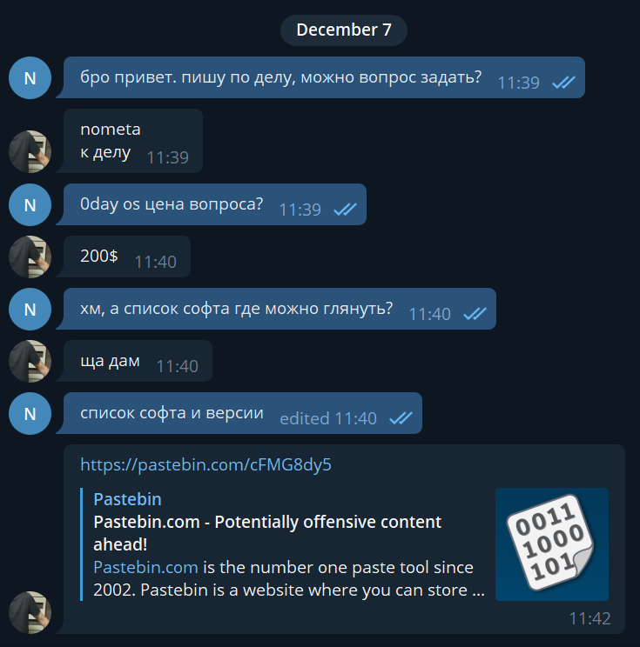Click the Pastebin binary-paper thumbnail image
This screenshot has width=640, height=647.
coord(551,544)
